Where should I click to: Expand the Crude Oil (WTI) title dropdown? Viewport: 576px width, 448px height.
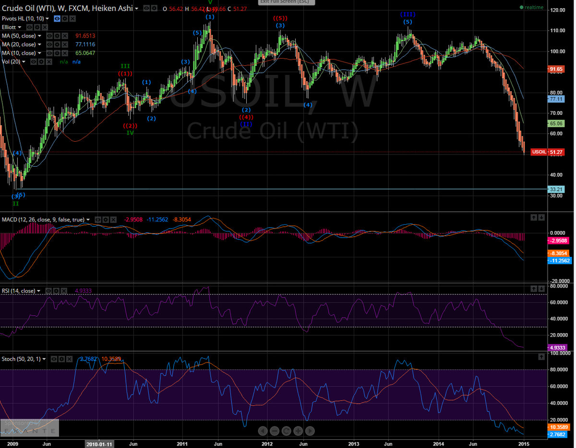pyautogui.click(x=136, y=8)
